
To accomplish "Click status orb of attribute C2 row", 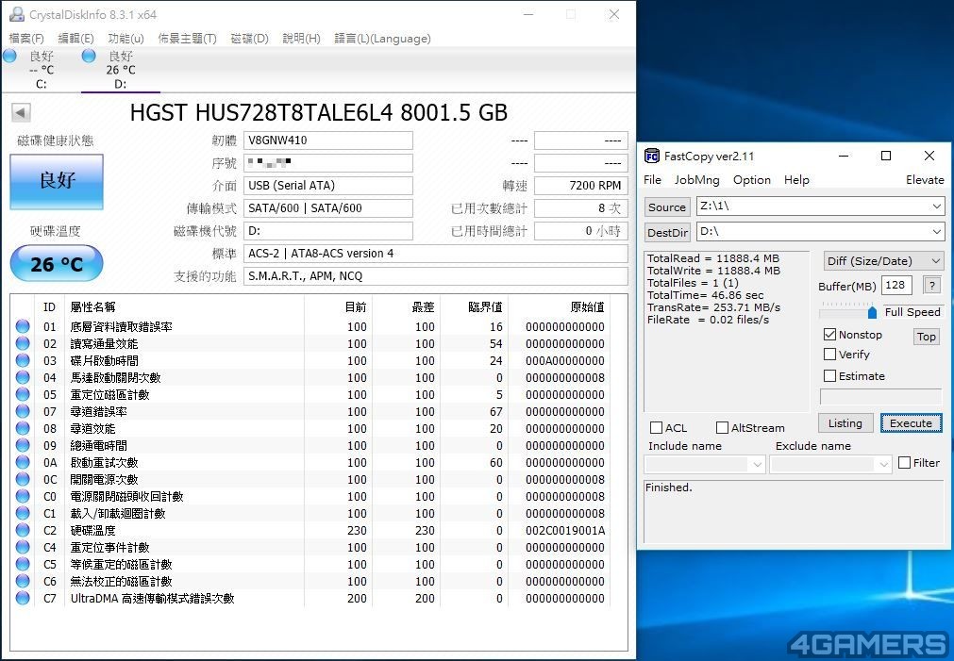I will point(24,530).
